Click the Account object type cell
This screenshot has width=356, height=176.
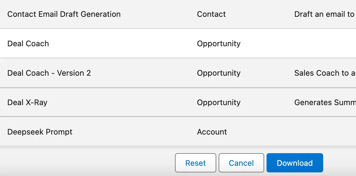[x=212, y=132]
